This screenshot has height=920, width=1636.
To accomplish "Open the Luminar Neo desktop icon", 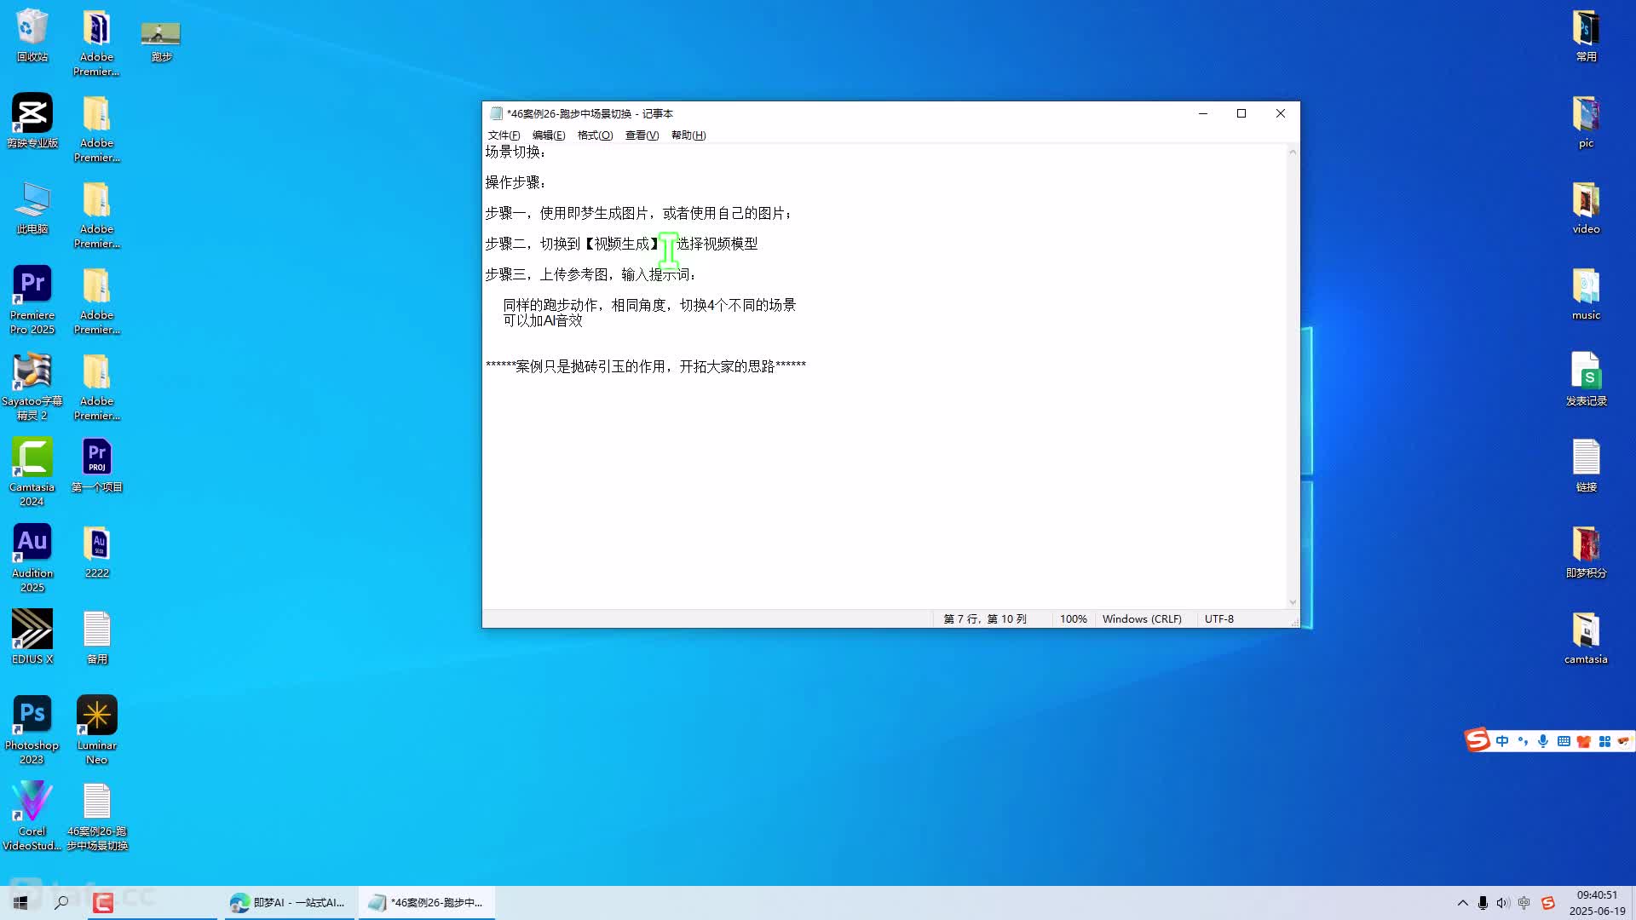I will tap(96, 716).
